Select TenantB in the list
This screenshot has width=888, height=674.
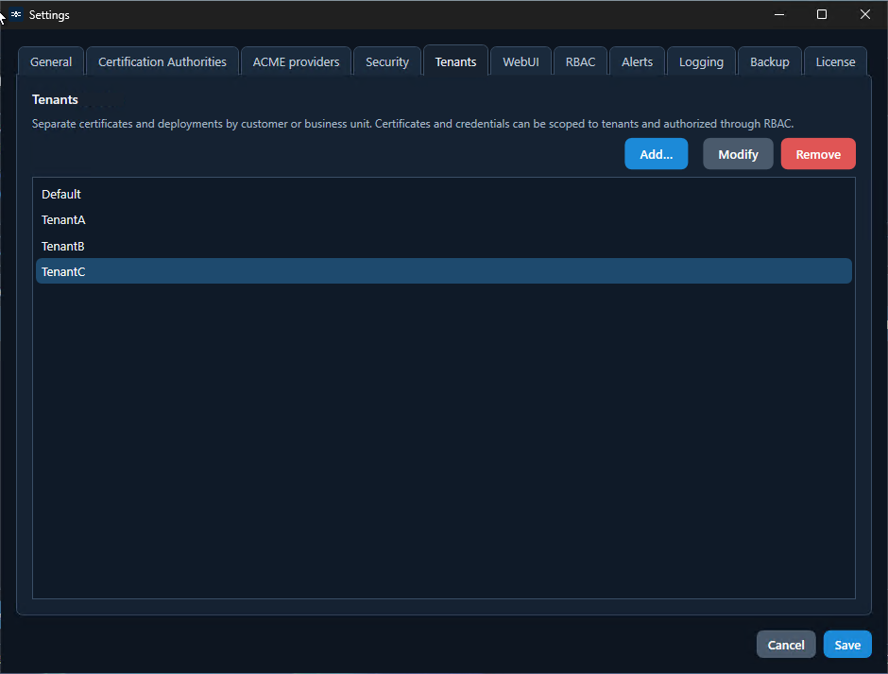pos(444,246)
